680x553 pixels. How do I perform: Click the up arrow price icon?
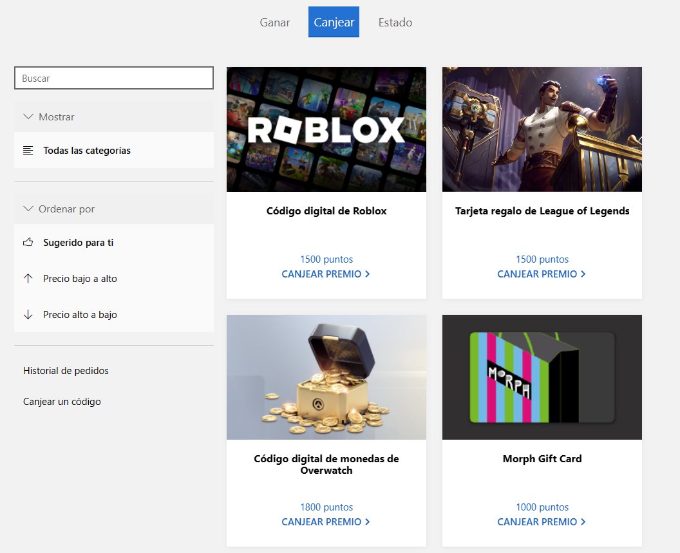28,279
